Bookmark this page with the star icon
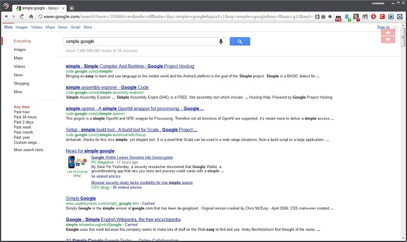This screenshot has width=407, height=242. click(330, 16)
